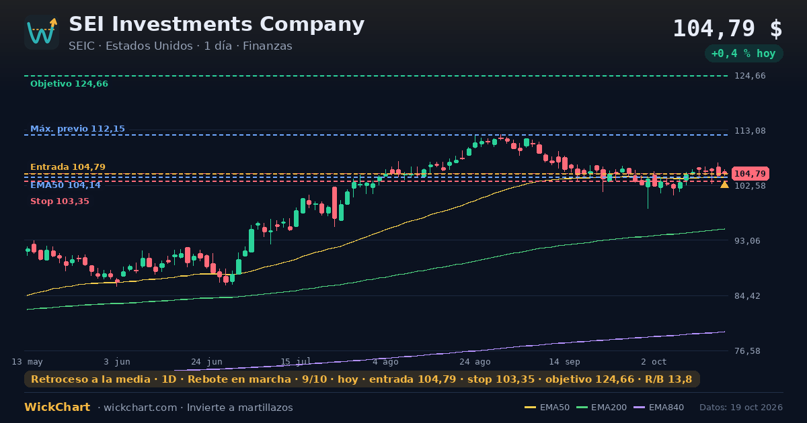Image resolution: width=807 pixels, height=423 pixels.
Task: Click the 14 sep date label
Action: (564, 361)
